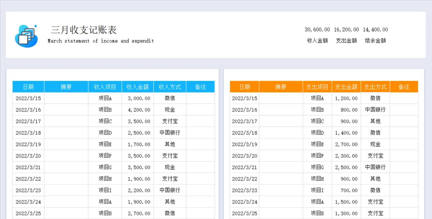Image resolution: width=432 pixels, height=219 pixels.
Task: Click the orange 摘要 header in expense table
Action: tap(281, 87)
